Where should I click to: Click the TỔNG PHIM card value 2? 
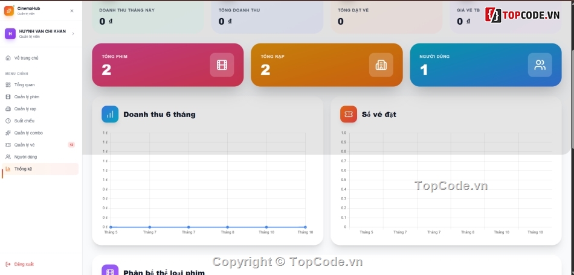click(106, 69)
